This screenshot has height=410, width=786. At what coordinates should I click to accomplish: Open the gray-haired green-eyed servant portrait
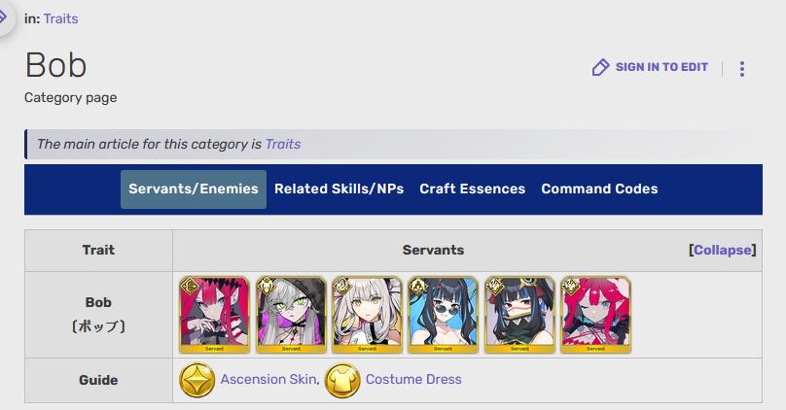click(291, 315)
